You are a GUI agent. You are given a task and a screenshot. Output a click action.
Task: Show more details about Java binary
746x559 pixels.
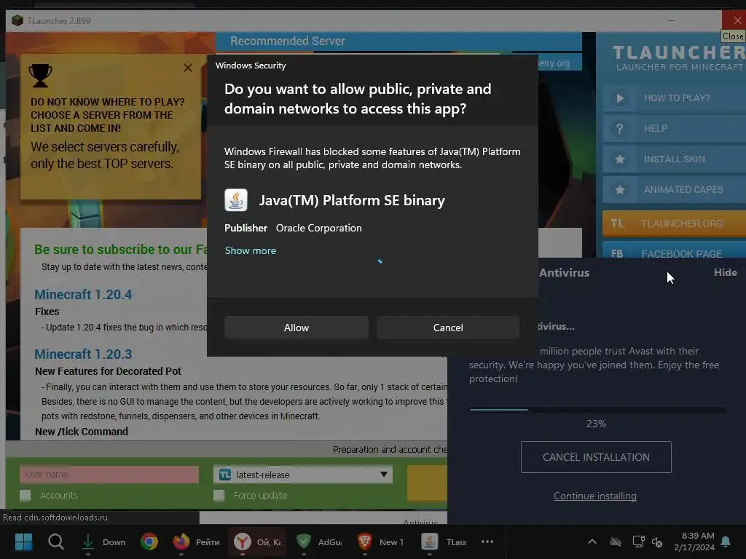coord(251,250)
